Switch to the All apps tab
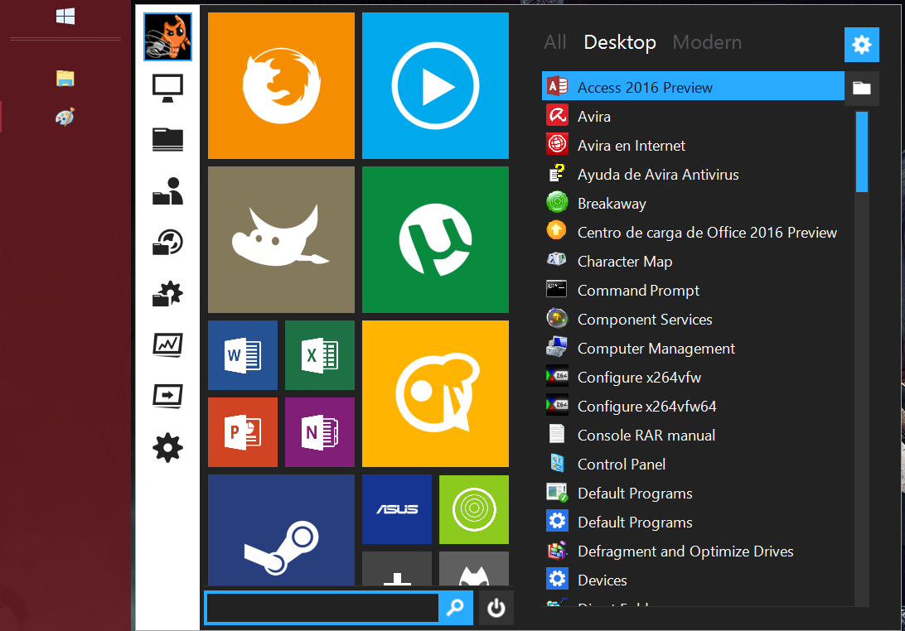905x631 pixels. coord(555,42)
